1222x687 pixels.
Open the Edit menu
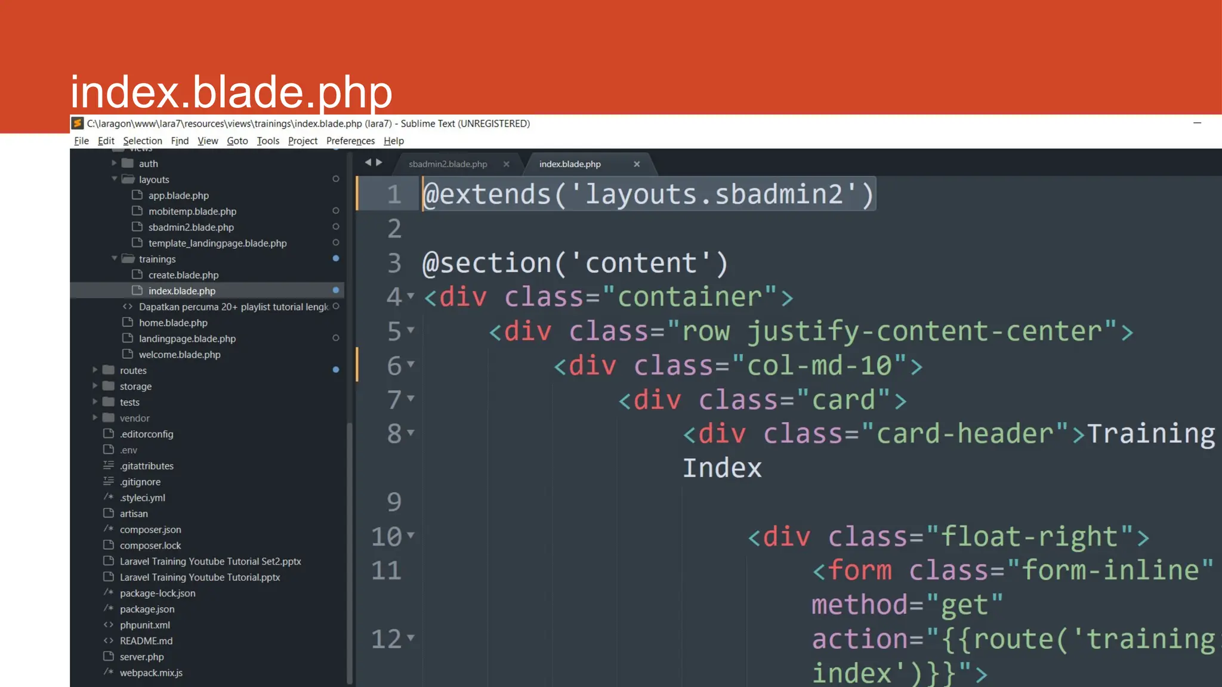click(106, 141)
